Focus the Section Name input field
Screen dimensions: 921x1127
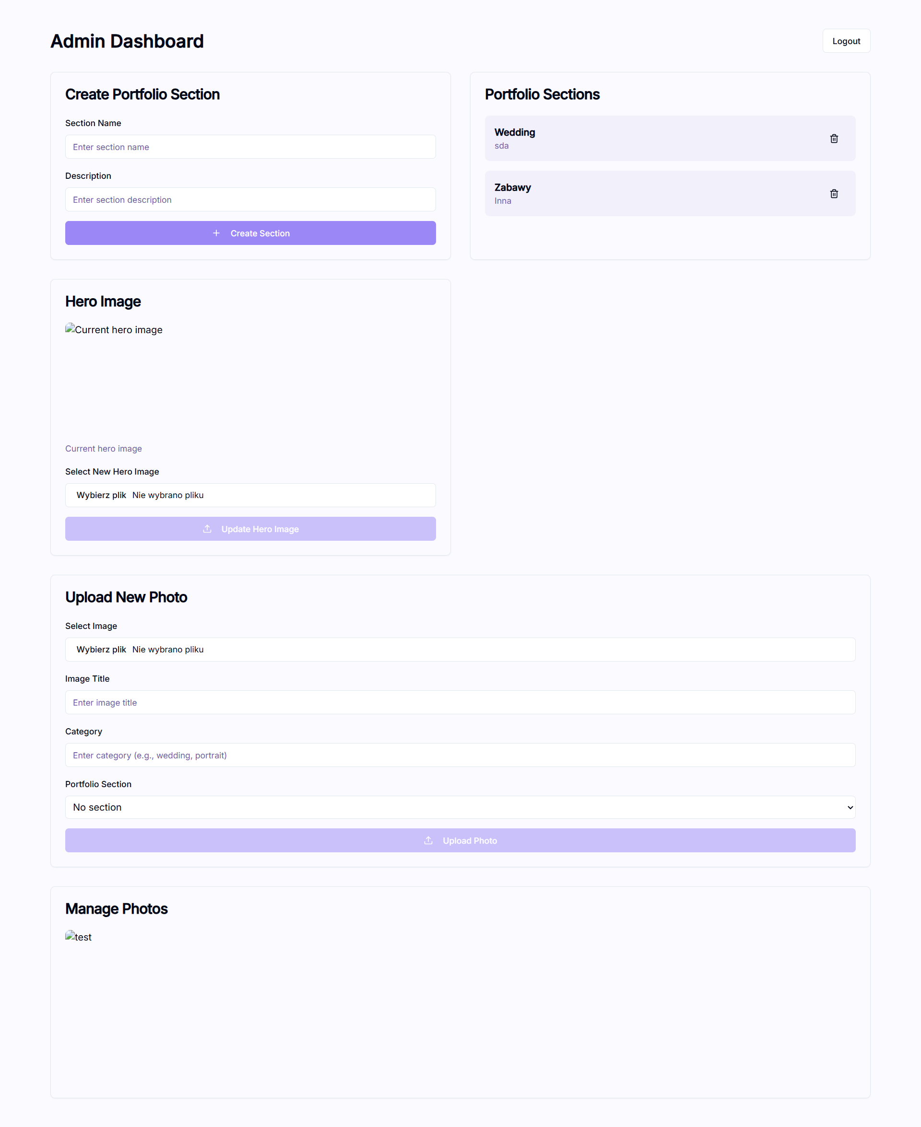pos(250,147)
